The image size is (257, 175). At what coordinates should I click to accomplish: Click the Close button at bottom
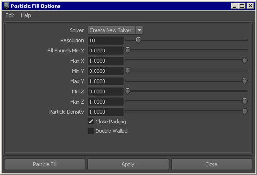click(212, 164)
